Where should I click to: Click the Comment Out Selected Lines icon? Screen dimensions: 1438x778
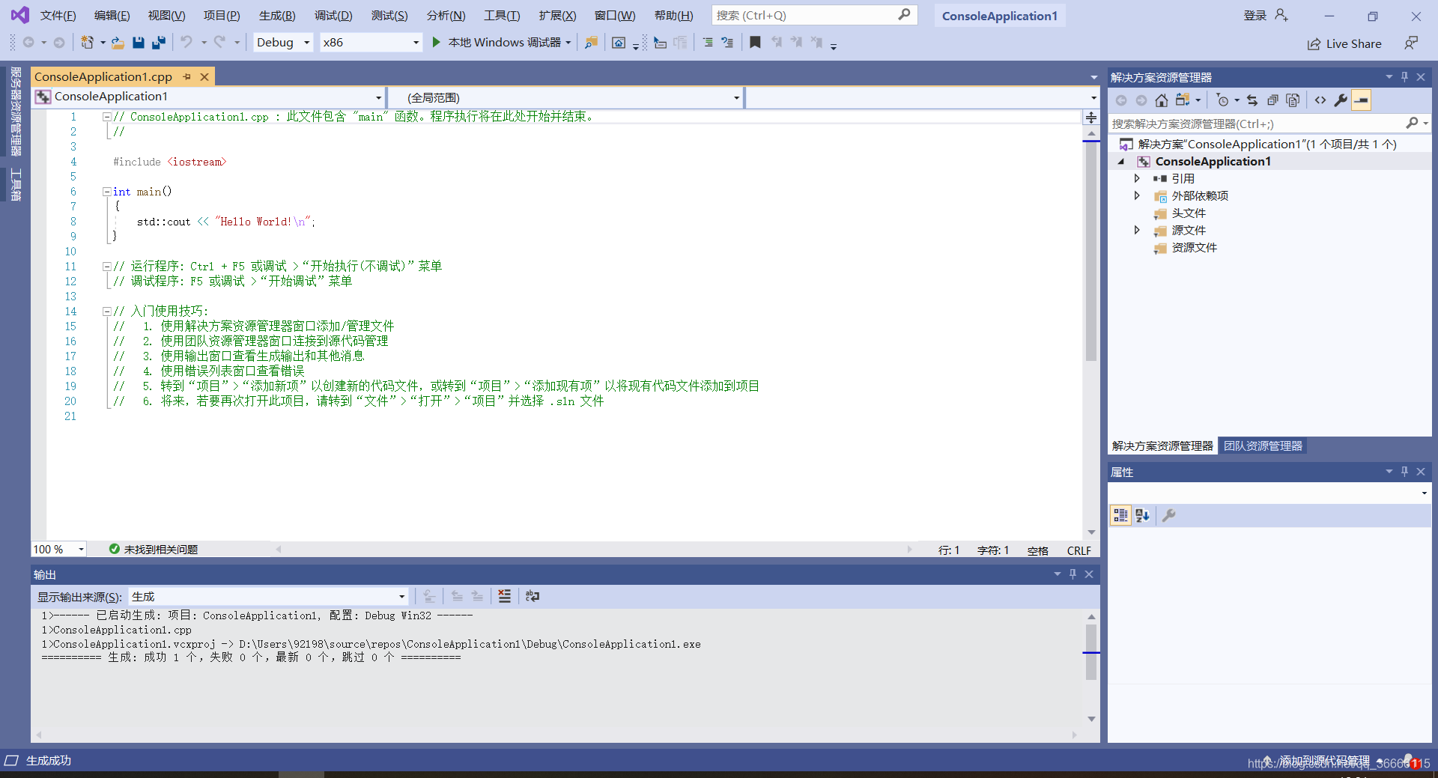(708, 43)
